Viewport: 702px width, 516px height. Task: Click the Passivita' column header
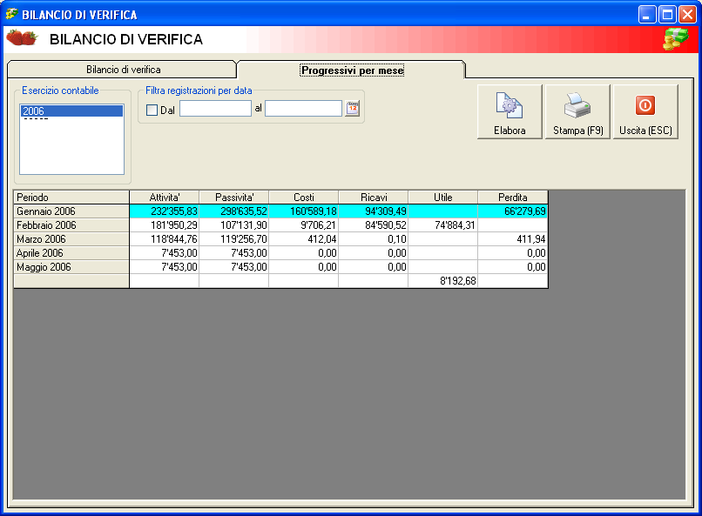[x=234, y=198]
